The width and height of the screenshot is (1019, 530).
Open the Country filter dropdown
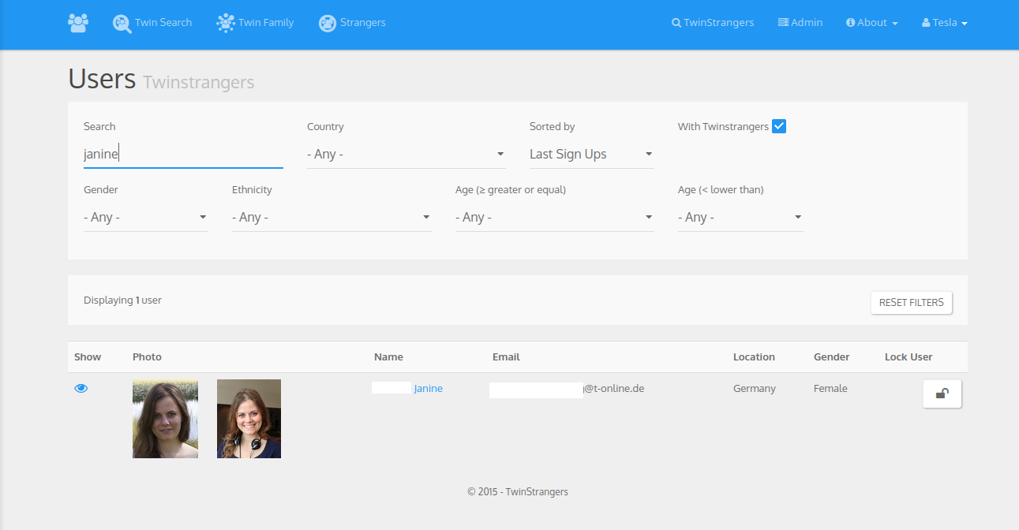[406, 155]
